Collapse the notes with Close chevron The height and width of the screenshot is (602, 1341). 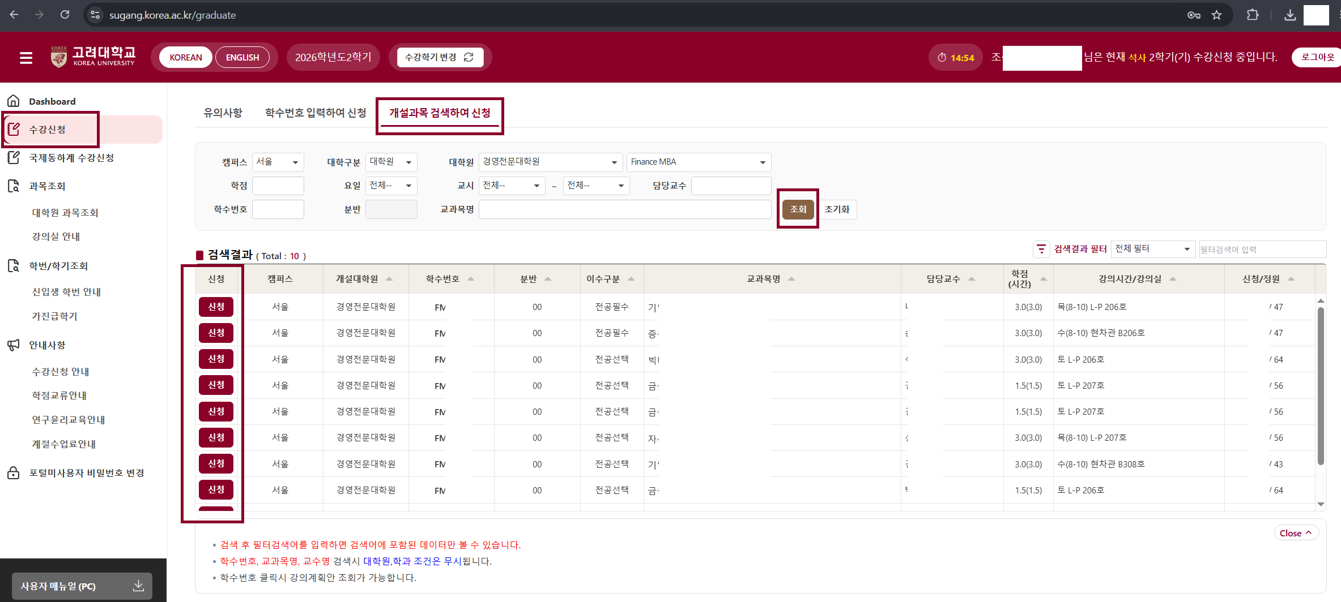pos(1296,533)
